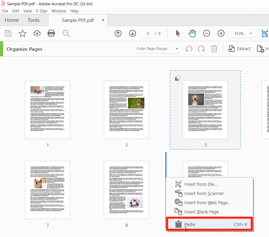
Task: Click the upload to cloud icon
Action: pyautogui.click(x=37, y=33)
